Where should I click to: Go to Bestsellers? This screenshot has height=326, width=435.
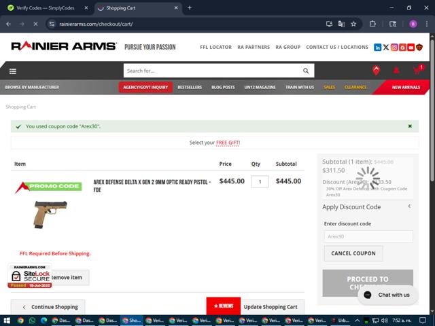click(190, 87)
